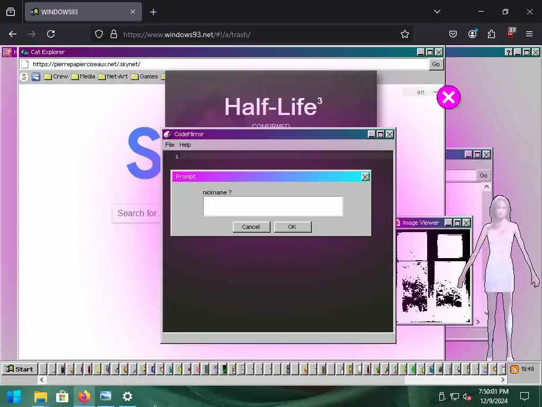Click the Cat Explorer URL address field

click(x=228, y=64)
